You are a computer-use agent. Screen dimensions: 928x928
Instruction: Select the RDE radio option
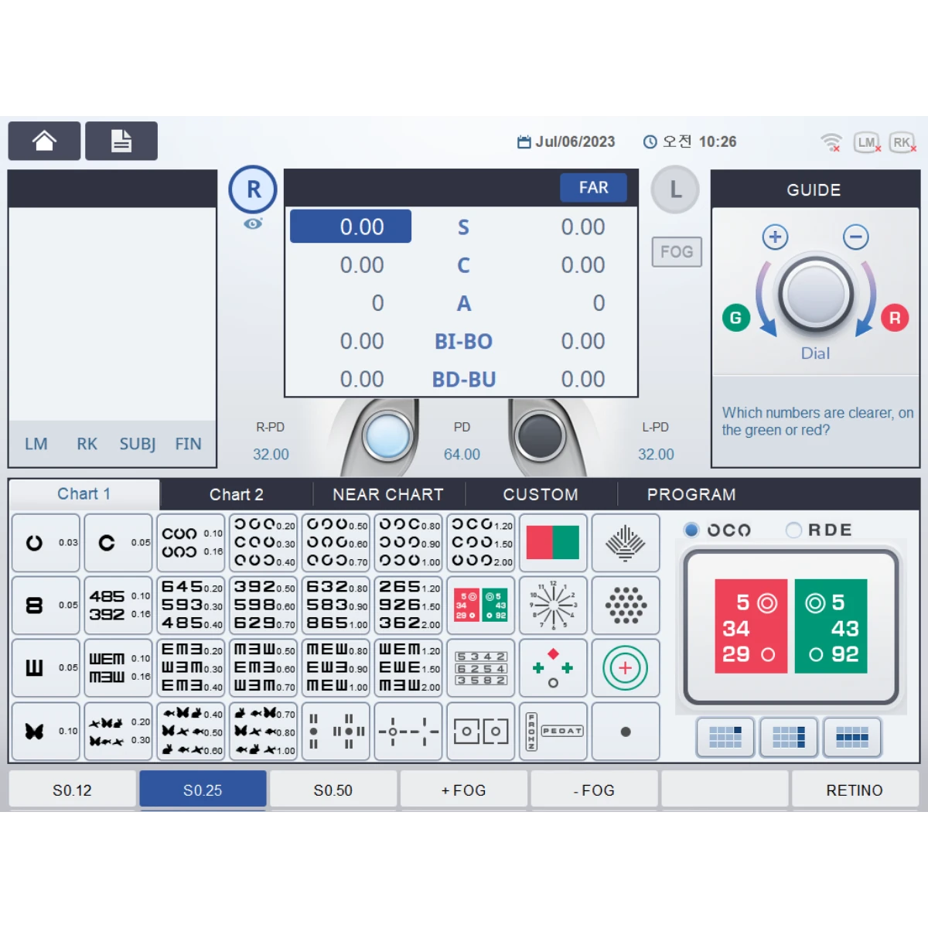[793, 530]
